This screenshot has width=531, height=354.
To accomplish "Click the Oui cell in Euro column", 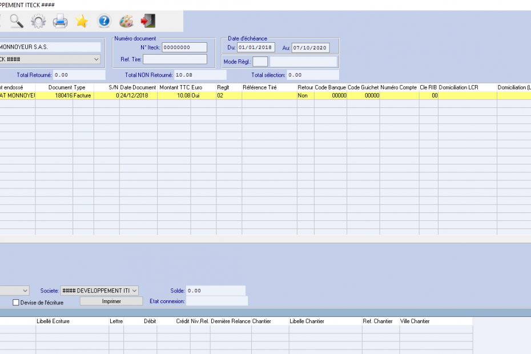I will click(203, 95).
